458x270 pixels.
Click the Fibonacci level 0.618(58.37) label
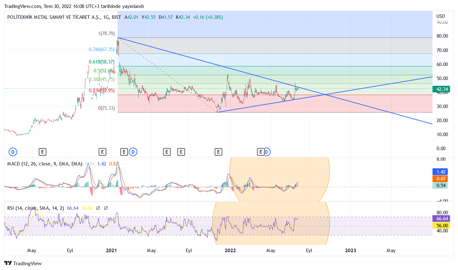[102, 62]
